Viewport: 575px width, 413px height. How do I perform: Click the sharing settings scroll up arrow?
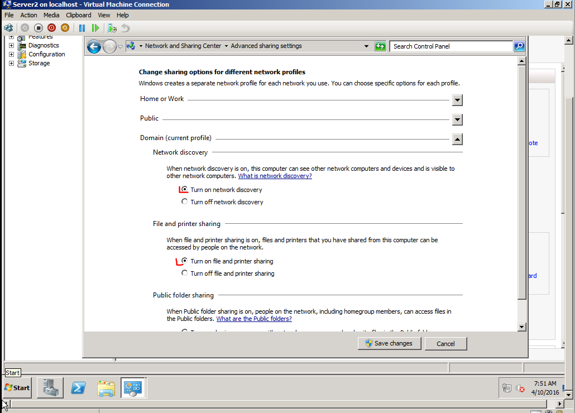[x=521, y=61]
